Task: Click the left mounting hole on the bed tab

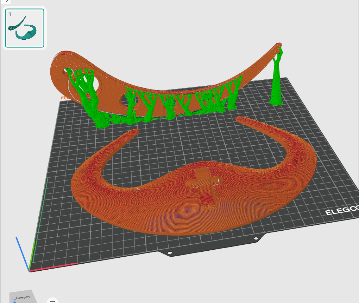Action: click(170, 253)
